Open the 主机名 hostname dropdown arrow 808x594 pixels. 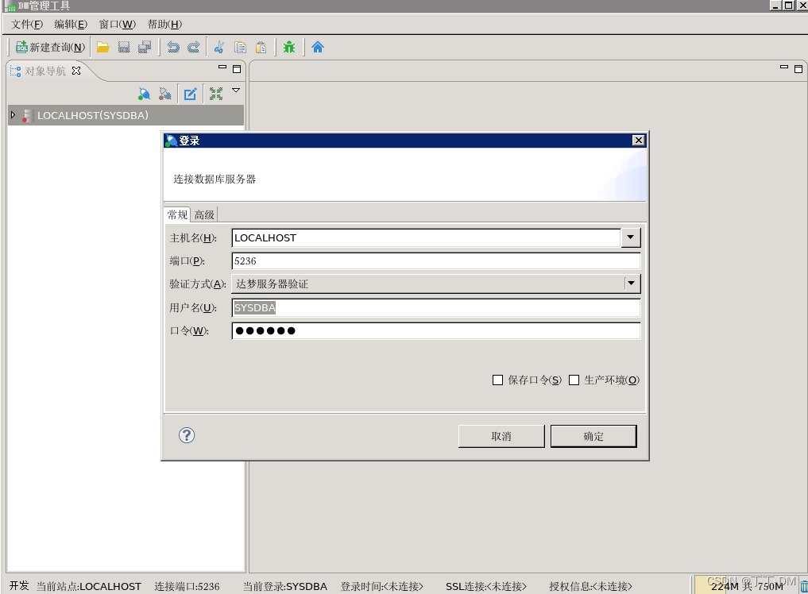[630, 237]
